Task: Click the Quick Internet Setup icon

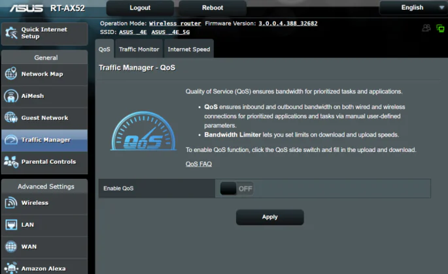Action: (x=11, y=33)
